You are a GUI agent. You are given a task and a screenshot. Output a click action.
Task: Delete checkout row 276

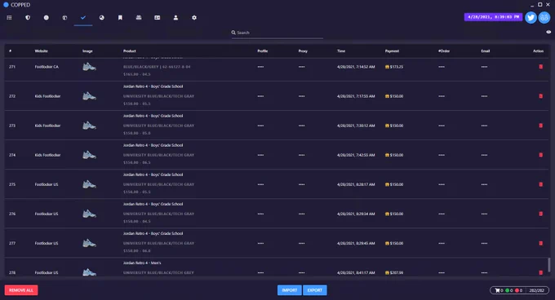(x=540, y=214)
